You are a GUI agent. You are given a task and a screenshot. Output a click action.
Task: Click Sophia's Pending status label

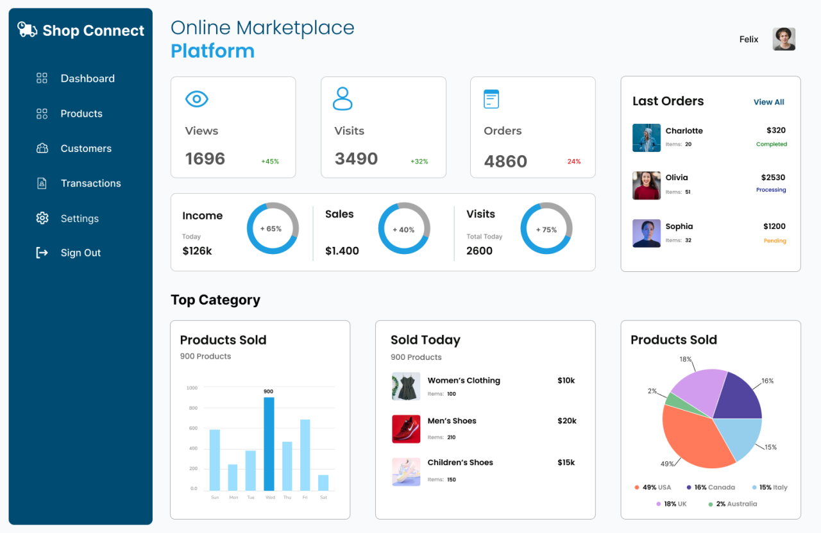click(773, 240)
